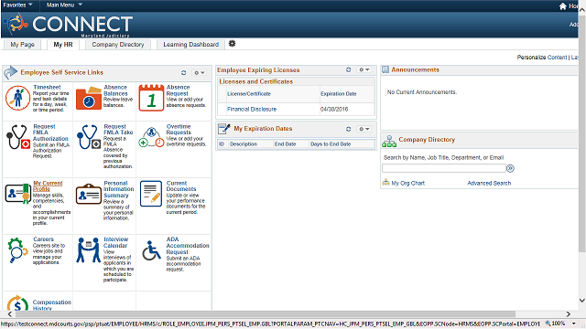Viewport: 586px width, 329px height.
Task: Open the Request FMLA Authorization stethoscope icon
Action: tap(18, 137)
